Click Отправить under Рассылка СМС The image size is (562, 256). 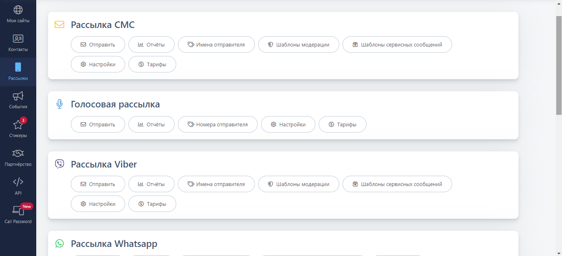point(98,44)
